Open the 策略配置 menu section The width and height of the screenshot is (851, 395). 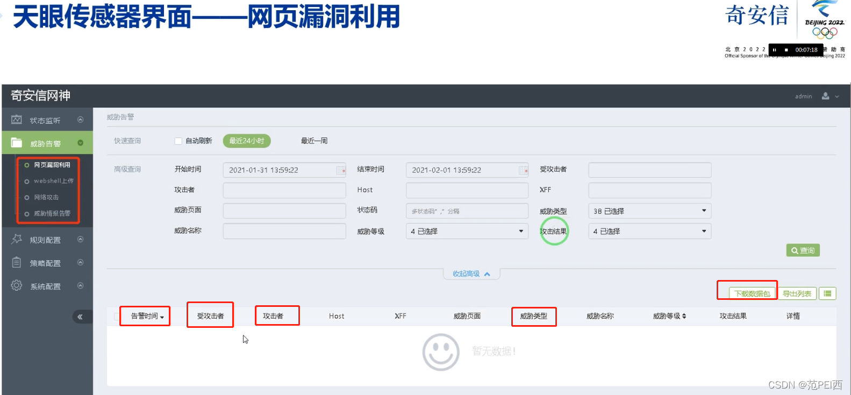[47, 263]
